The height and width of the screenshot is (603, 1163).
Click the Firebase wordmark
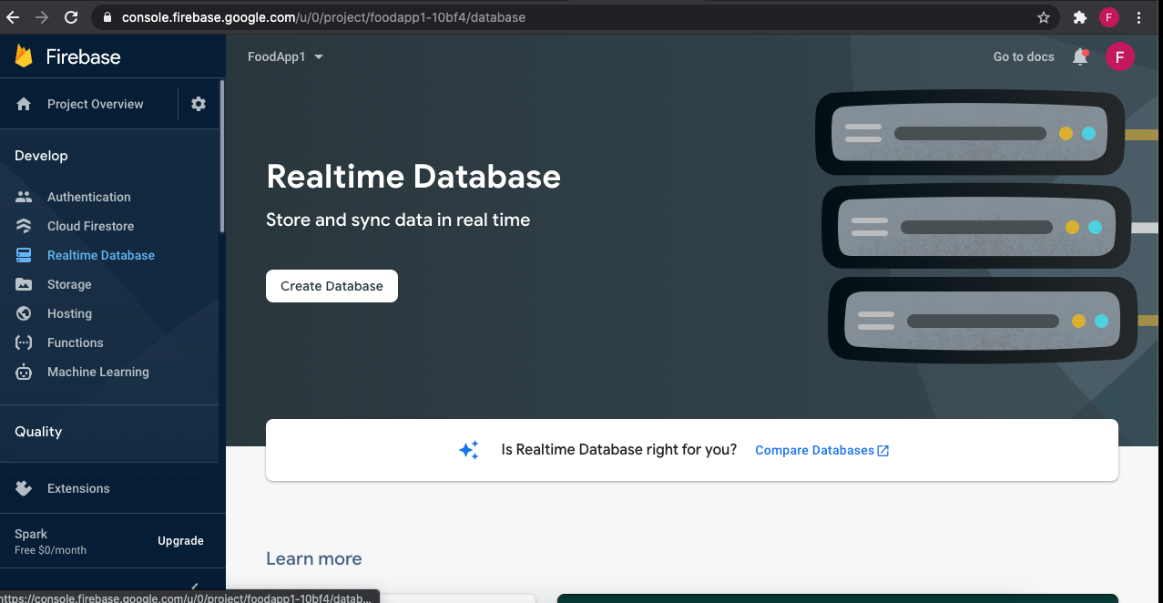click(x=83, y=56)
